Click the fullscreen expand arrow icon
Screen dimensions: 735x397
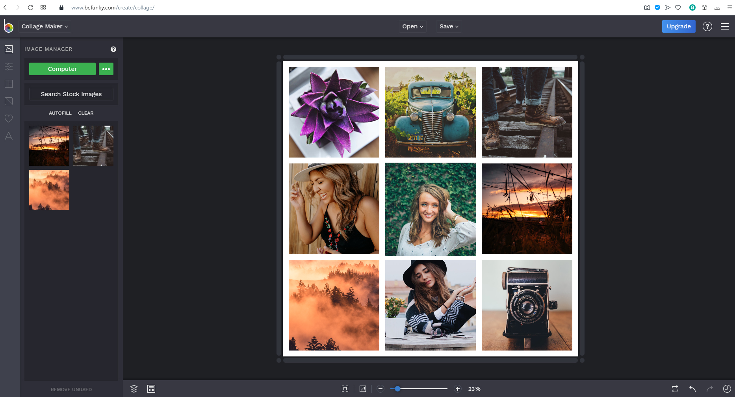363,389
